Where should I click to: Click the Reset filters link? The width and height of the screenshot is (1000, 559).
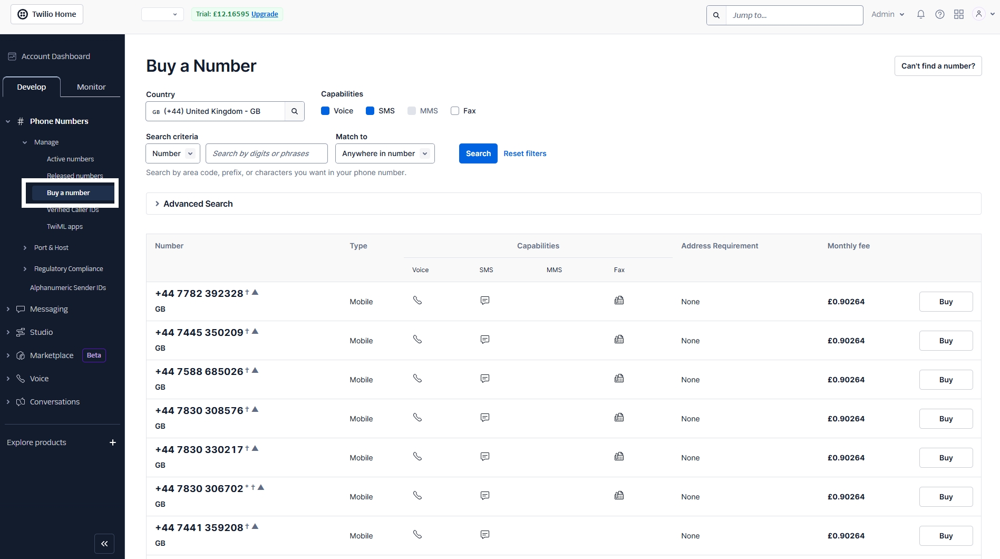(x=525, y=153)
